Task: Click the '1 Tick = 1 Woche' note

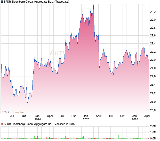Action: [x=13, y=112]
